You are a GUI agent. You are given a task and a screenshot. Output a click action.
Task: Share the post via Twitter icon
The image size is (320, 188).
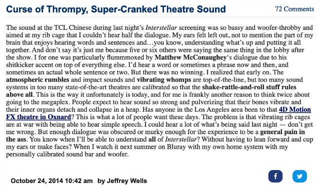299,176
